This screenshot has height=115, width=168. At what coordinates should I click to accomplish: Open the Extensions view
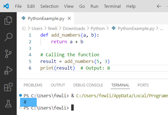[x=8, y=87]
